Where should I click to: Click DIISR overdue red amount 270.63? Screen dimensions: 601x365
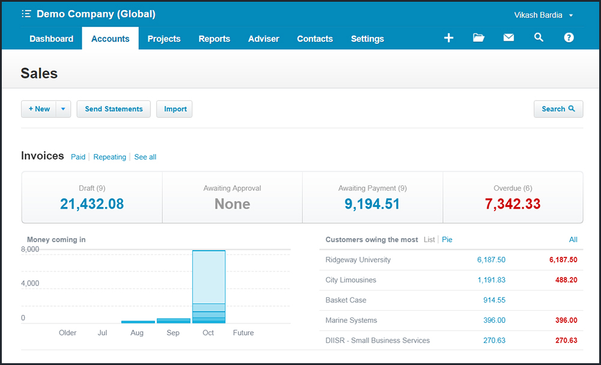tap(566, 340)
